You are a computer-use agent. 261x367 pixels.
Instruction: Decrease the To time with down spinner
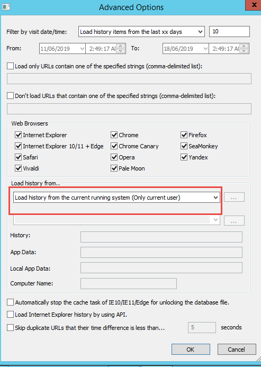click(244, 51)
